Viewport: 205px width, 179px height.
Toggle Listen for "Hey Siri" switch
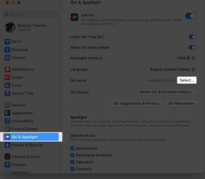(x=192, y=37)
